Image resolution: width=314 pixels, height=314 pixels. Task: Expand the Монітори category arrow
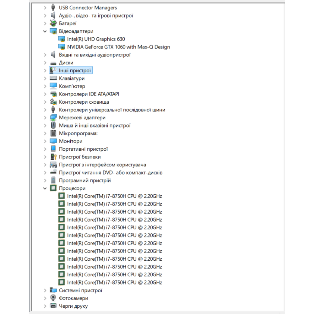(45, 141)
